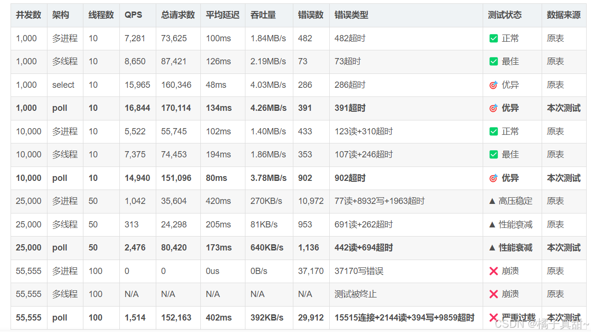Image resolution: width=591 pixels, height=333 pixels.
Task: Click error count 29,912
Action: tap(311, 318)
